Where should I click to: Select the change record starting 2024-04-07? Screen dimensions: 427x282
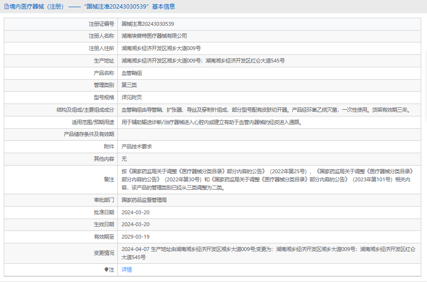click(269, 253)
